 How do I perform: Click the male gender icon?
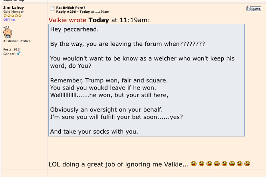[x=19, y=53]
